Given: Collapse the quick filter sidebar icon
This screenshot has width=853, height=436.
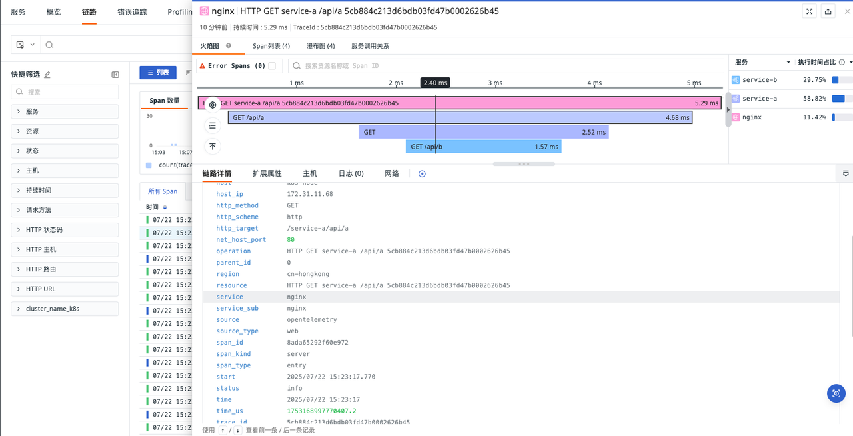Looking at the screenshot, I should coord(115,75).
